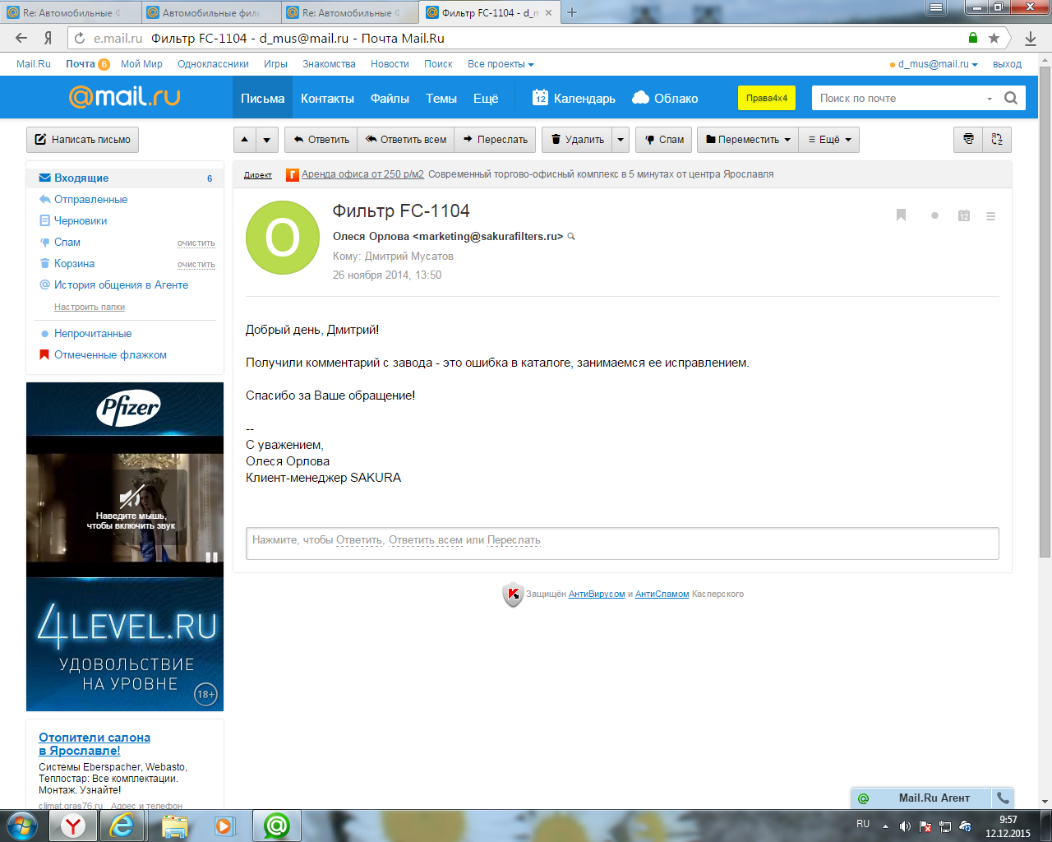Mark message as spam with Спам button

coord(664,140)
